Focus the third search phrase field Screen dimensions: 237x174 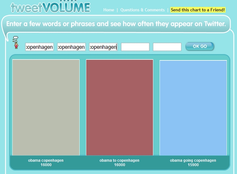(x=103, y=47)
